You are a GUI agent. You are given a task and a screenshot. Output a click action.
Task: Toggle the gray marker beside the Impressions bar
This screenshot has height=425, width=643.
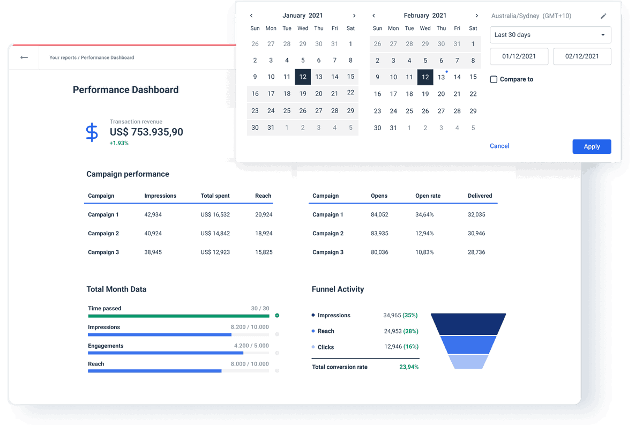pos(276,334)
